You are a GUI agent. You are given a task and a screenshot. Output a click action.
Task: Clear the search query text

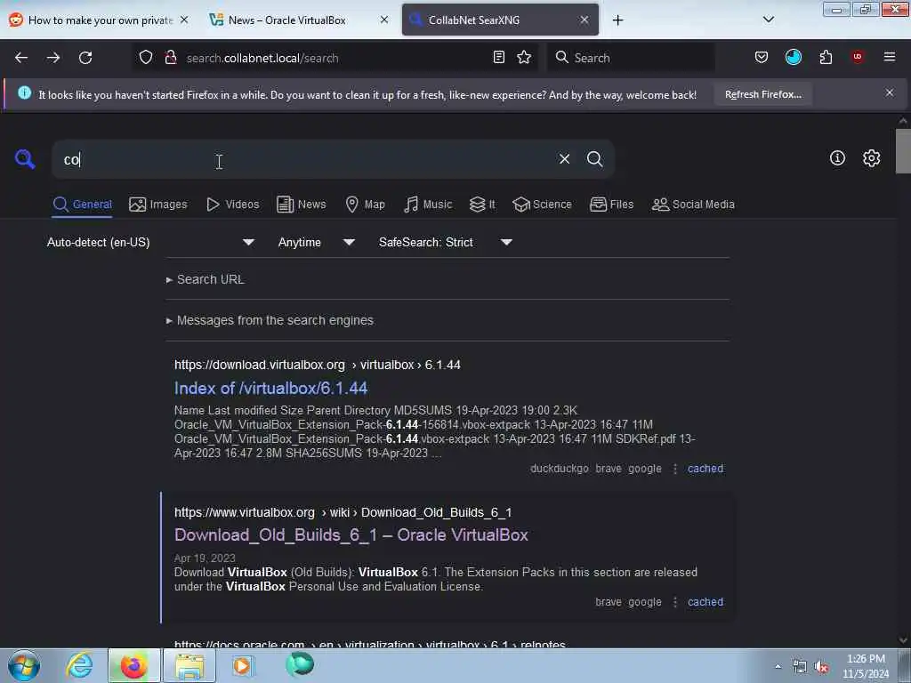click(564, 158)
